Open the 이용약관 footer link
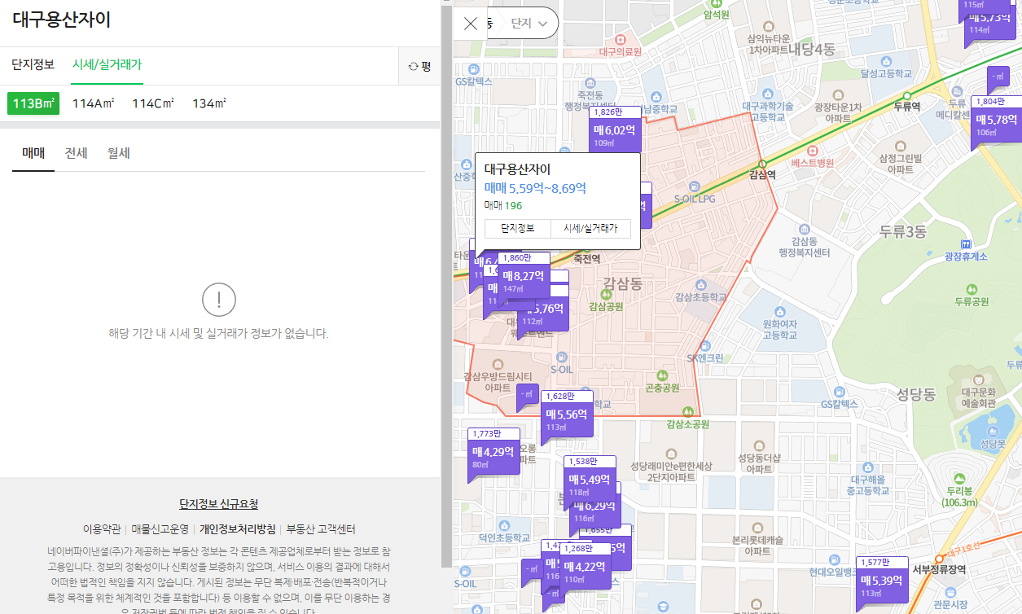This screenshot has width=1022, height=614. click(x=102, y=529)
